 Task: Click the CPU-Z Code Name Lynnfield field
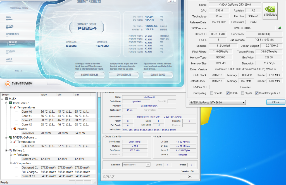tap(136, 101)
